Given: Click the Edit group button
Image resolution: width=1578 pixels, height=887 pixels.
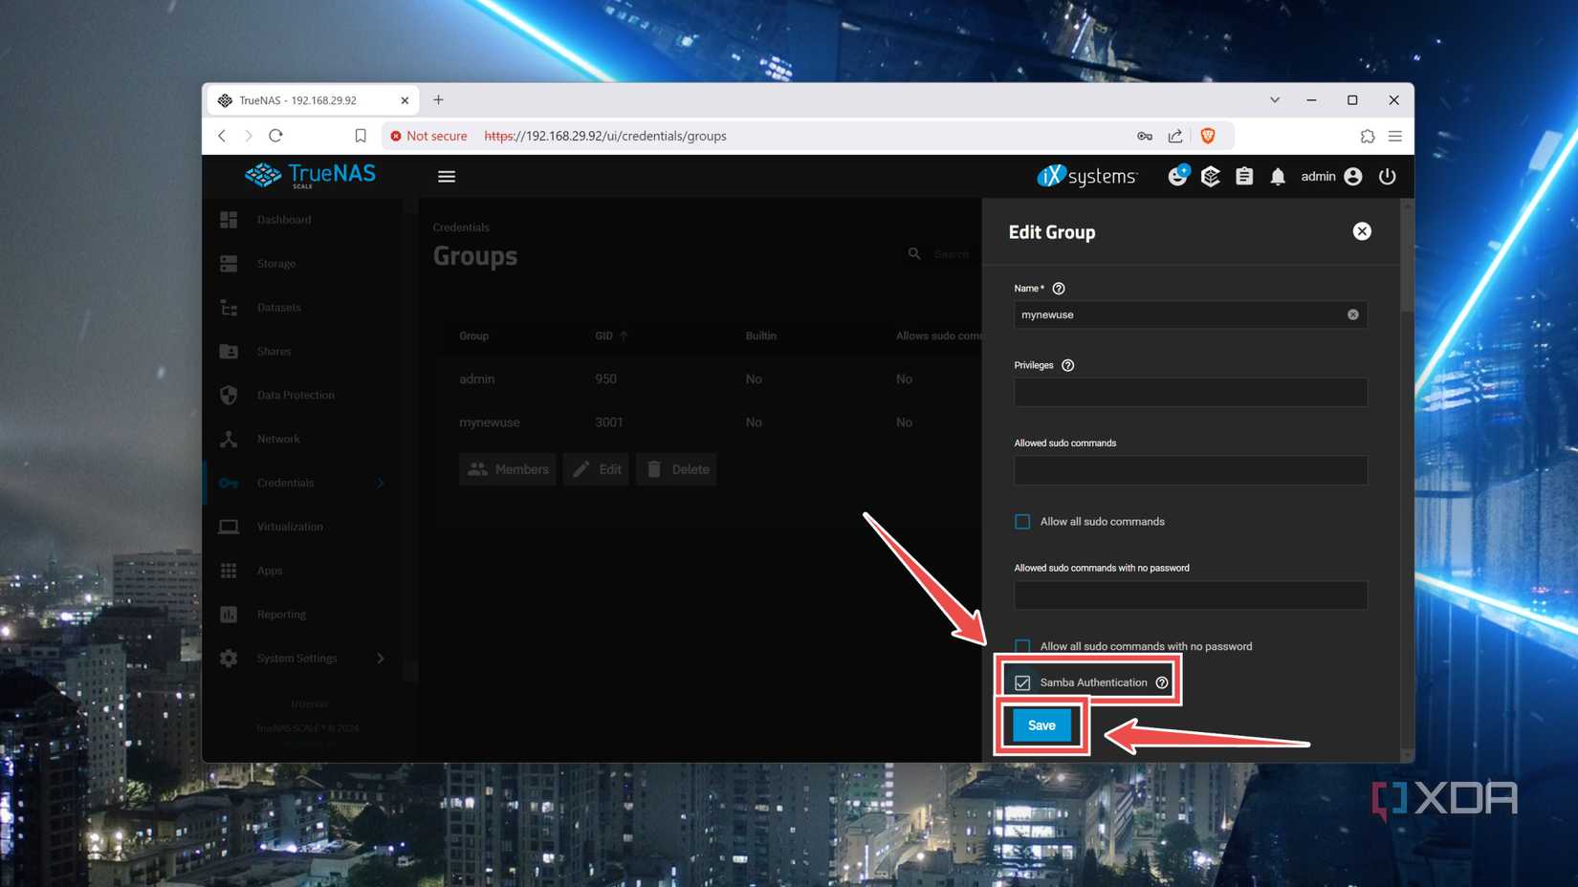Looking at the screenshot, I should point(597,469).
